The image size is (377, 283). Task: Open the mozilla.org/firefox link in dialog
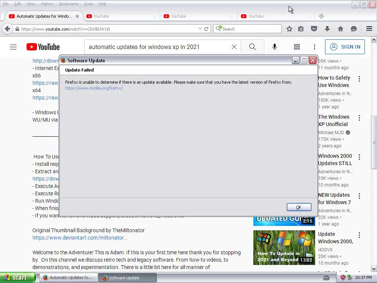94,88
